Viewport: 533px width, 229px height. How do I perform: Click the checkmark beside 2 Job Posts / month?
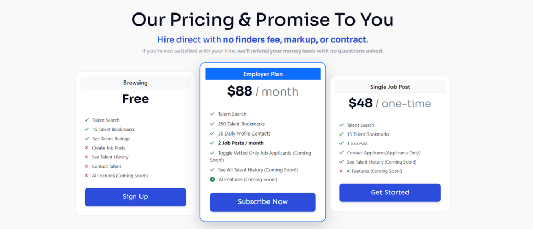[x=212, y=143]
